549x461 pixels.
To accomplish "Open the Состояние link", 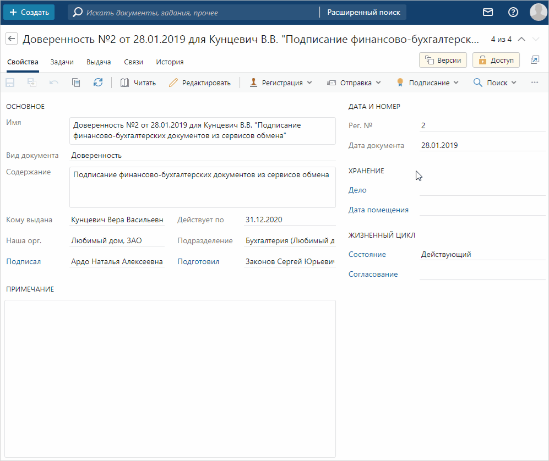I will (x=367, y=254).
